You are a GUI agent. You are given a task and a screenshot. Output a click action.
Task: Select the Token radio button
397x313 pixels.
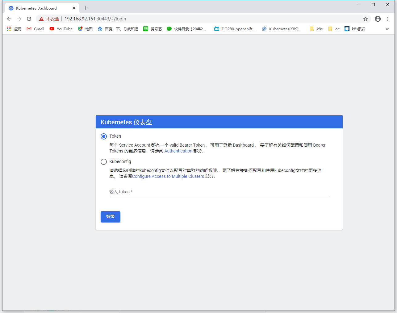[x=104, y=136]
